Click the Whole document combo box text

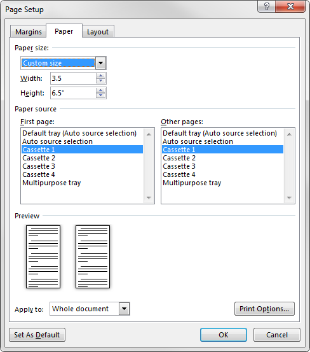pos(81,309)
